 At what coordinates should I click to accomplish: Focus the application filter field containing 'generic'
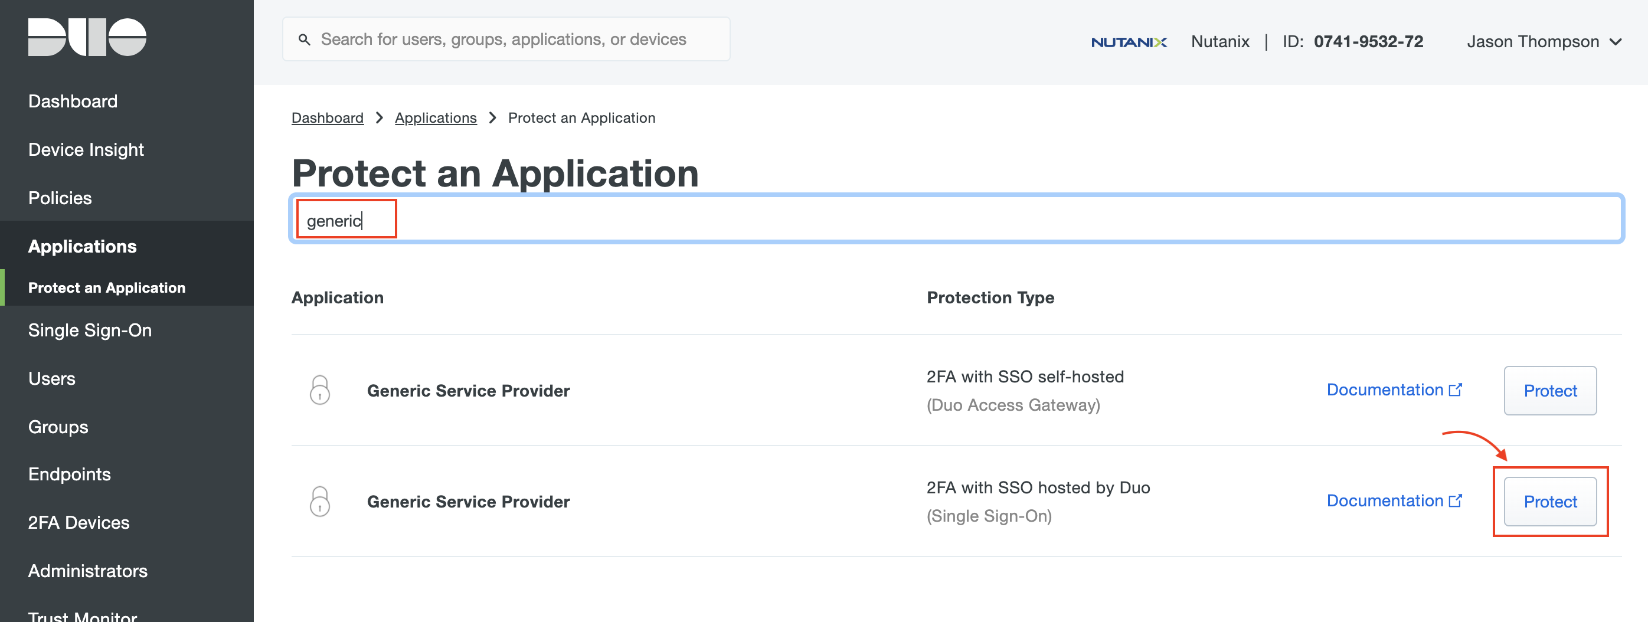(x=956, y=220)
